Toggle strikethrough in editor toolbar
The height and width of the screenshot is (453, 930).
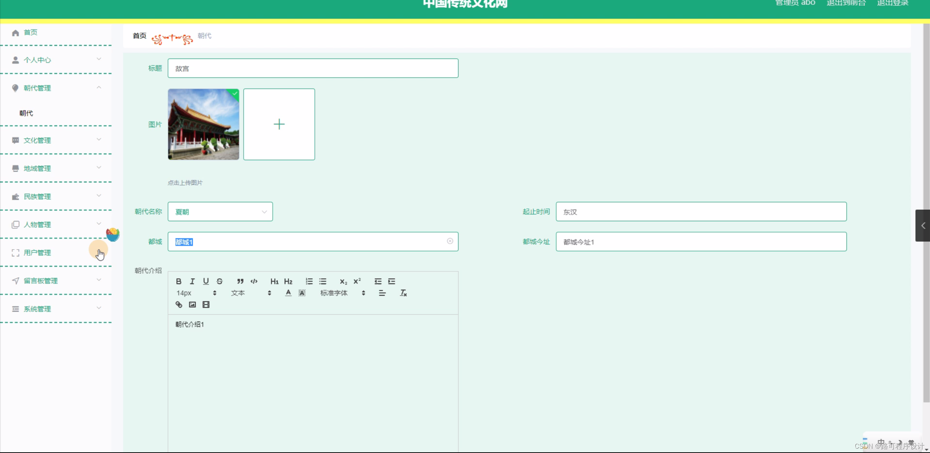click(220, 281)
